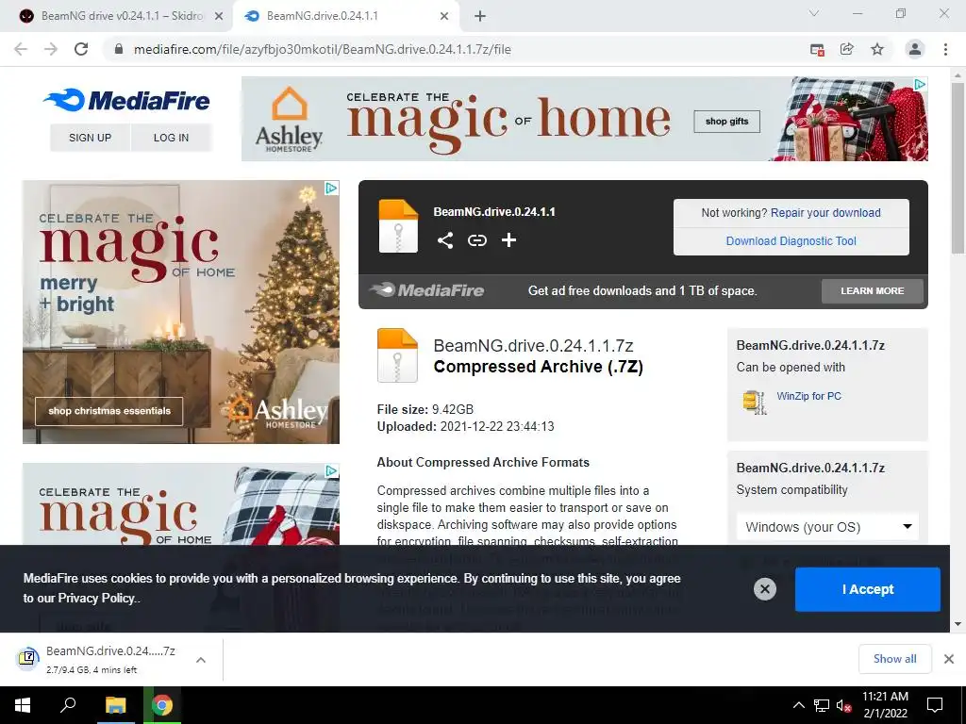
Task: Open the Chrome three-dot menu
Action: [945, 49]
